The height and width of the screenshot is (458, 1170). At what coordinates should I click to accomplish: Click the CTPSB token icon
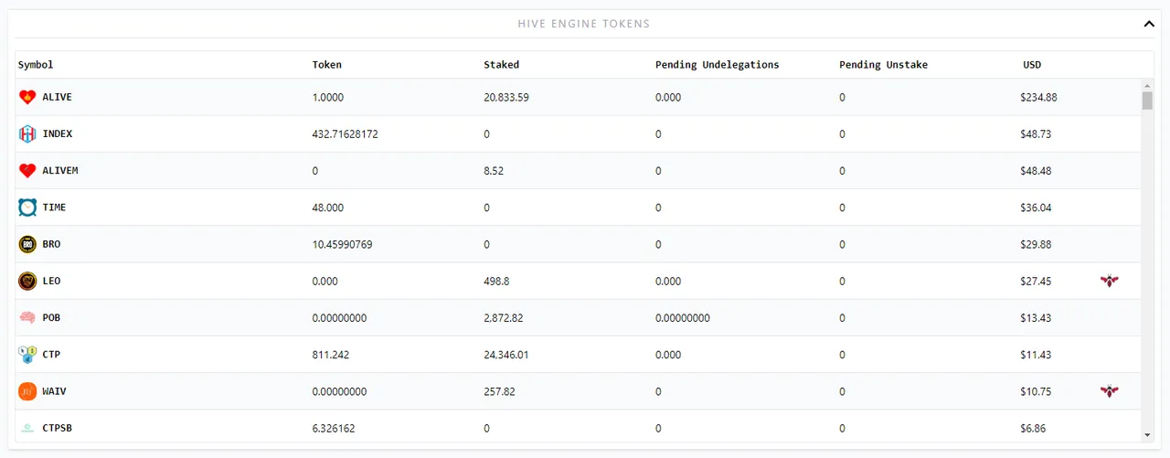27,428
